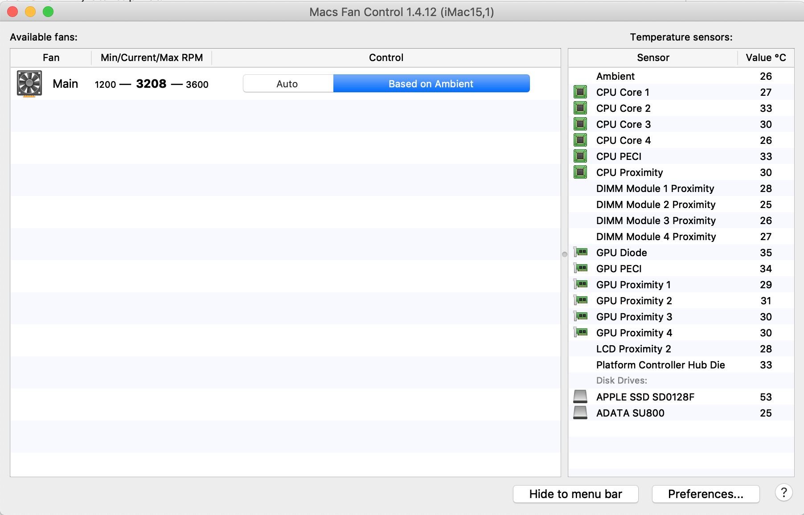Select DIMM Module 1 Proximity row
This screenshot has width=804, height=515.
pos(681,188)
